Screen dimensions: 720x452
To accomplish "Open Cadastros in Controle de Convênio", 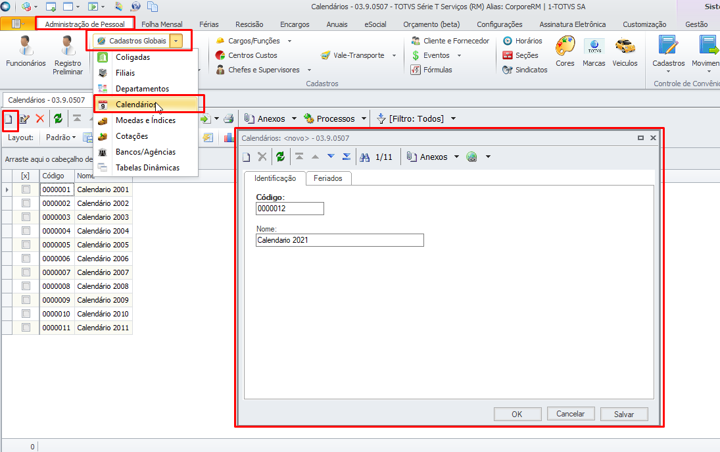I will pyautogui.click(x=668, y=54).
